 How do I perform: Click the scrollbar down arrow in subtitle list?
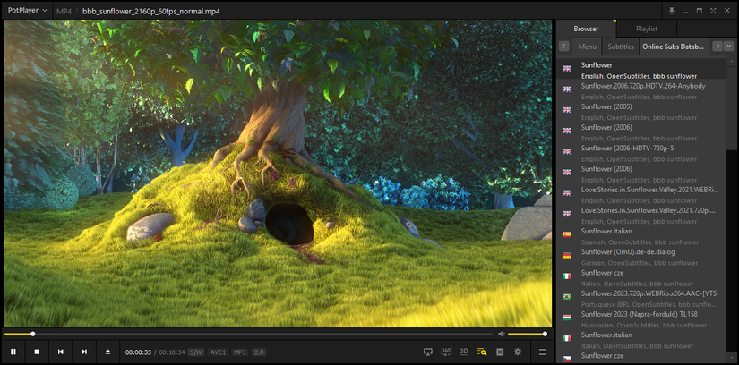(731, 359)
